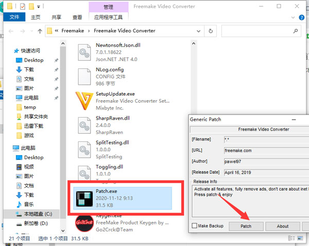Expand the ribbon chevron
Image resolution: width=309 pixels, height=246 pixels.
click(x=293, y=17)
